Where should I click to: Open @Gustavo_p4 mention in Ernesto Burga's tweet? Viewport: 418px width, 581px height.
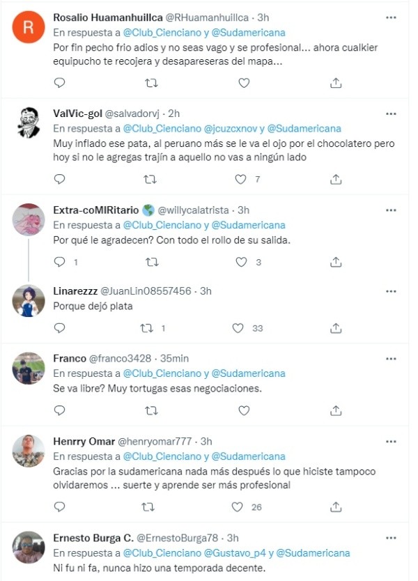235,553
